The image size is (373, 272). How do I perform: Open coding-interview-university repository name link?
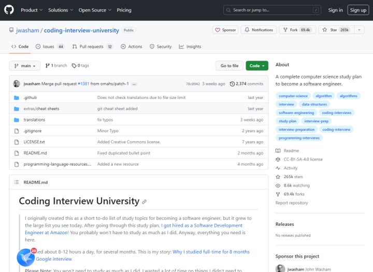[81, 31]
